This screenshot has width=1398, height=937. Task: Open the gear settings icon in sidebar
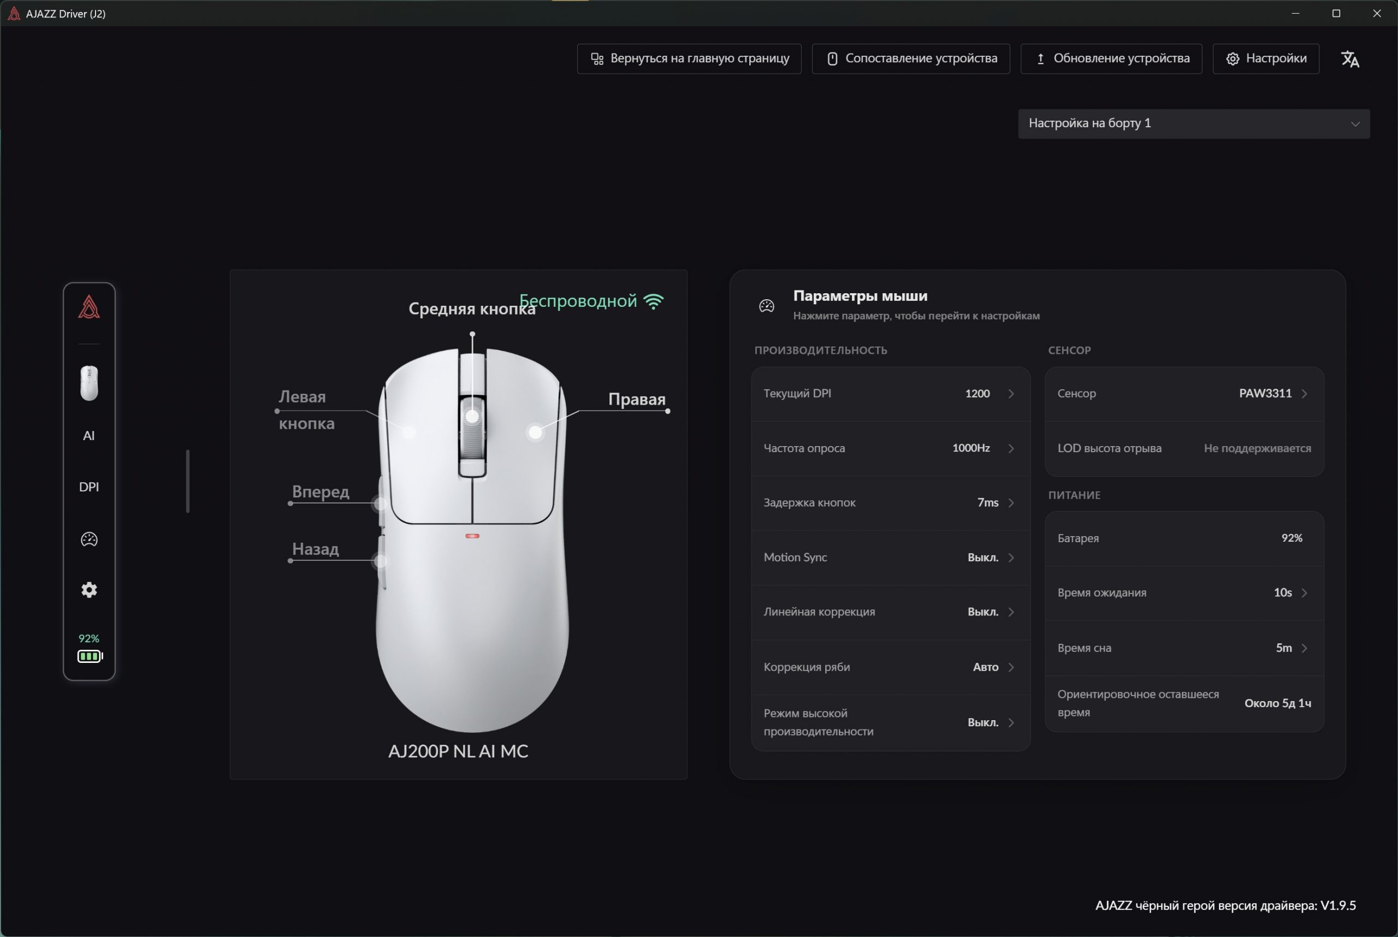click(x=89, y=590)
